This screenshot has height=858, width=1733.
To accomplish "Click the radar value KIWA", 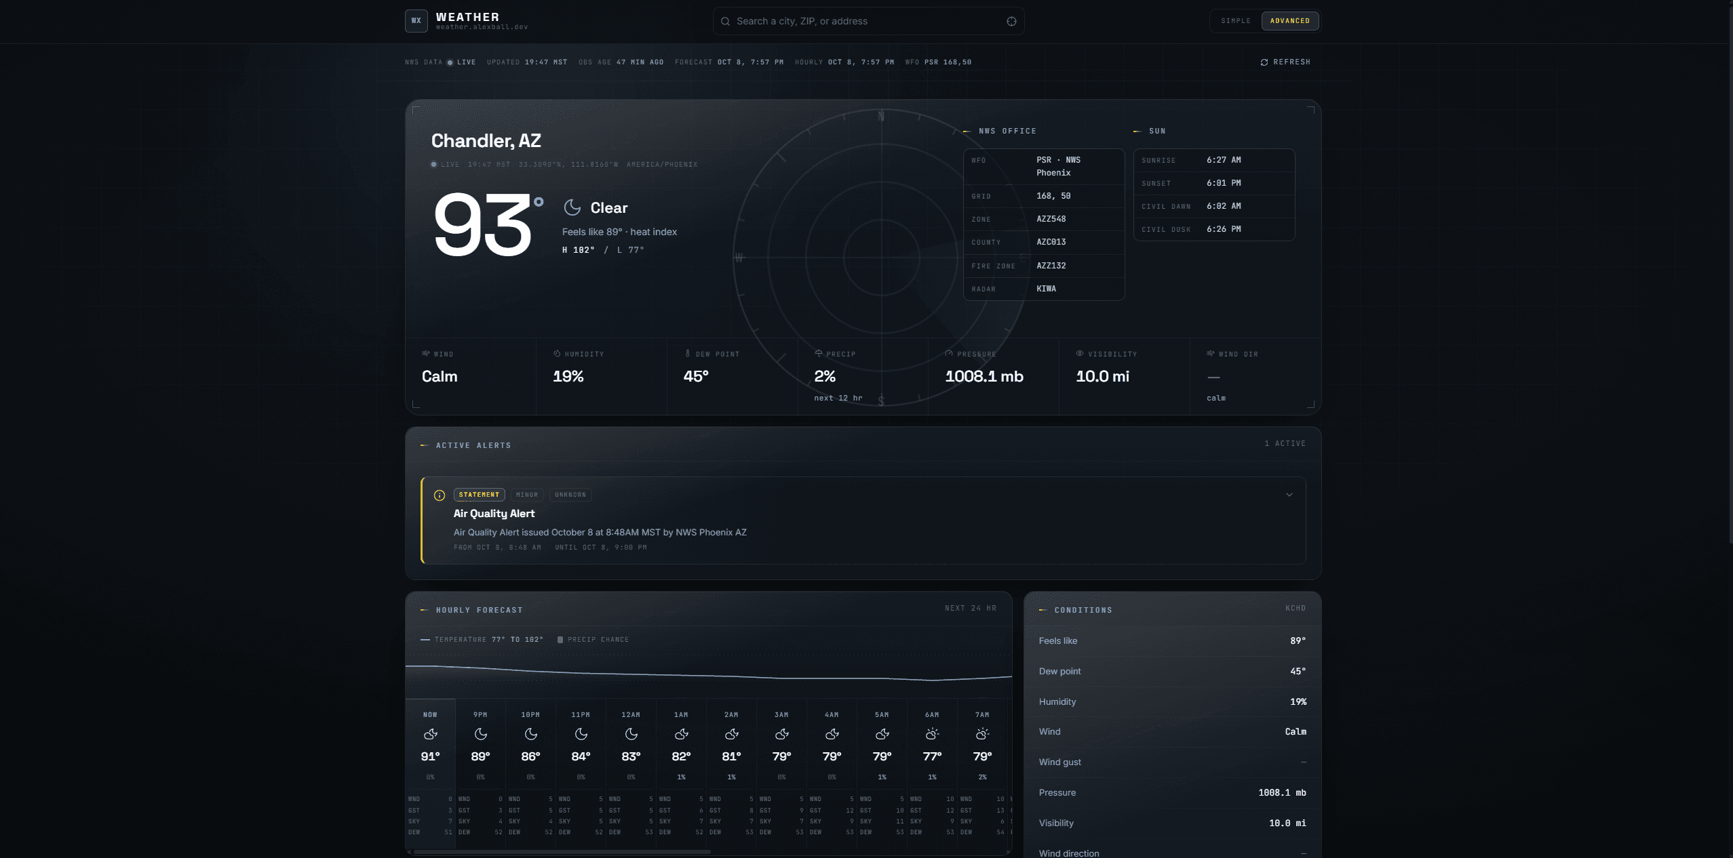I will 1046,289.
